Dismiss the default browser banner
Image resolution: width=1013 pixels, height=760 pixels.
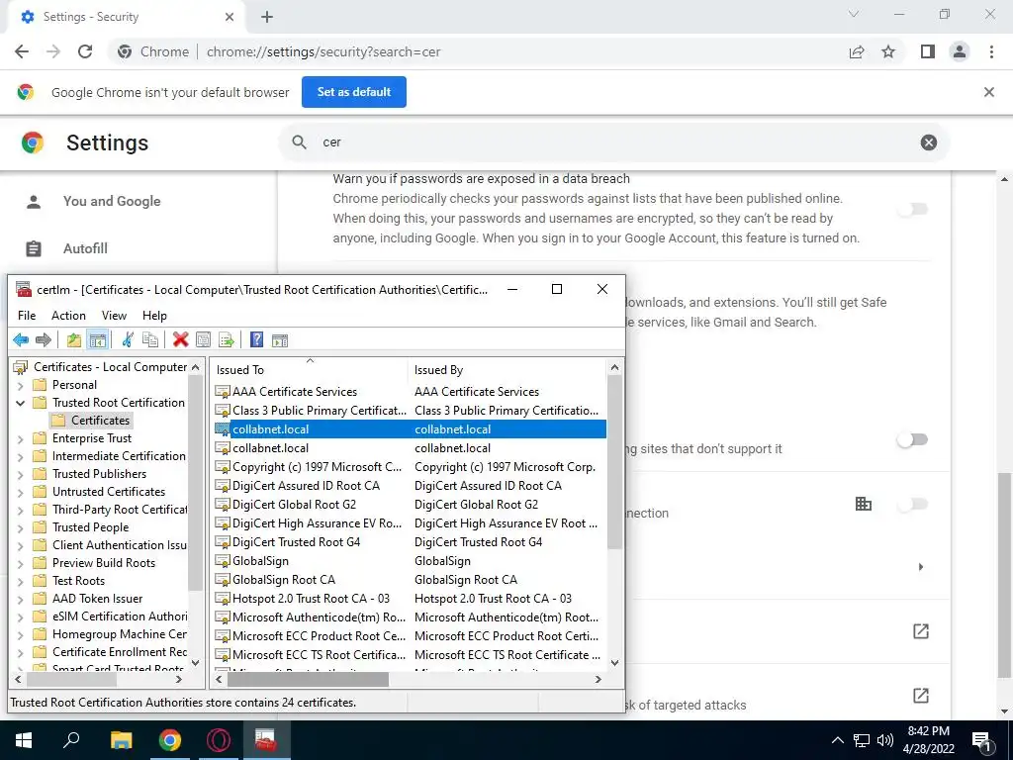point(988,92)
